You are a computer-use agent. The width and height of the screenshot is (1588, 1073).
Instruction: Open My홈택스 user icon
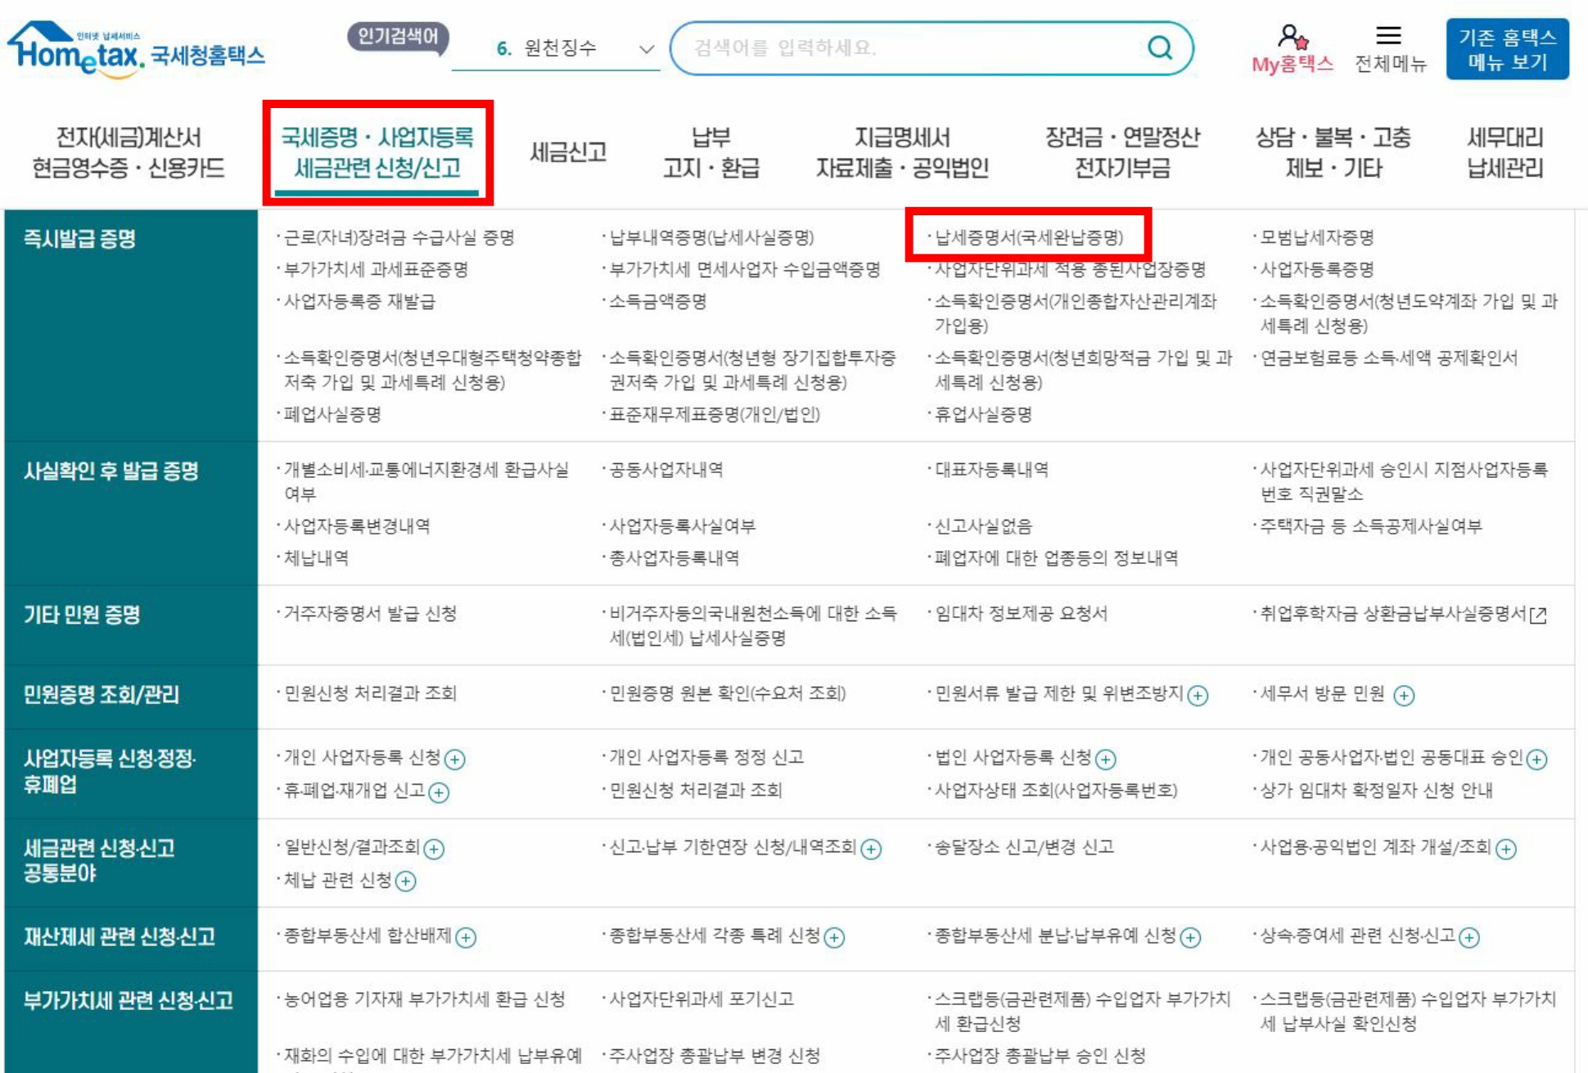pos(1292,37)
